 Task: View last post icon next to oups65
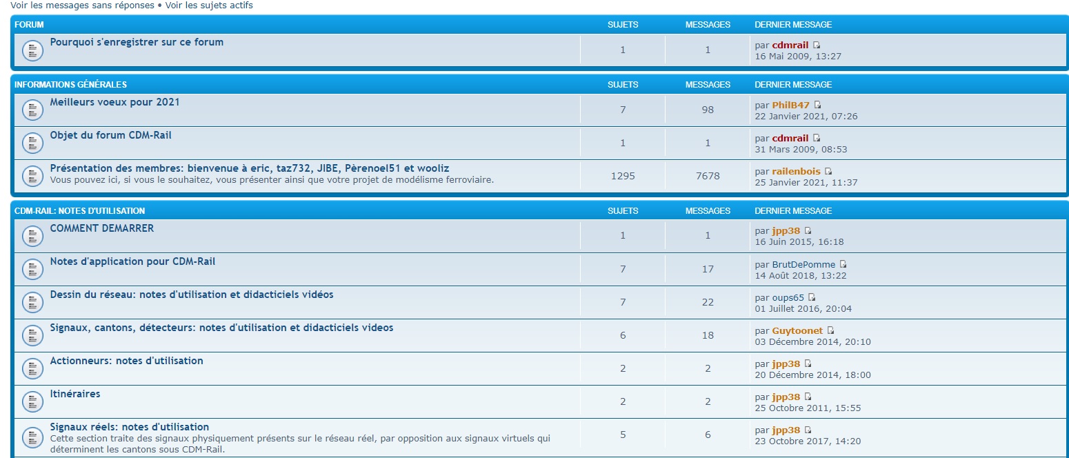pyautogui.click(x=812, y=298)
